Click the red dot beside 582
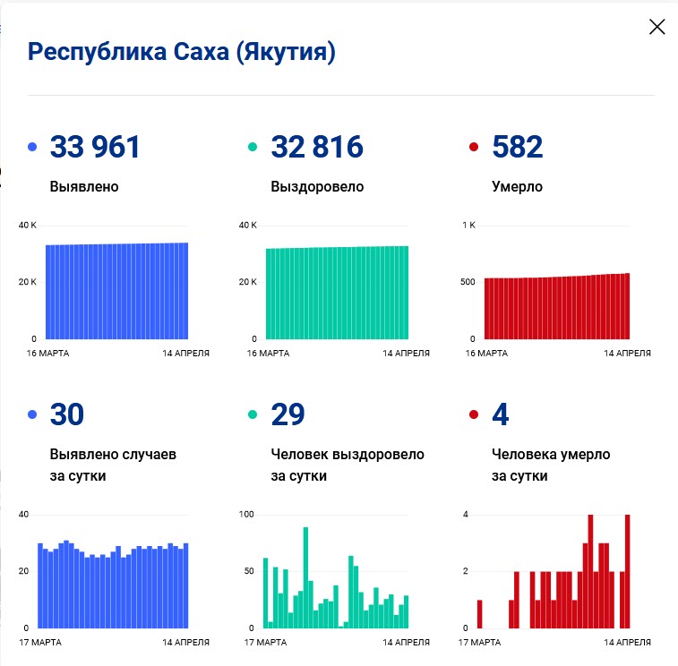 [474, 148]
